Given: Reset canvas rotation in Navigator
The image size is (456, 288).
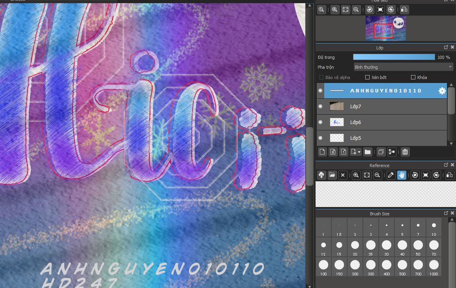Looking at the screenshot, I should 380,10.
